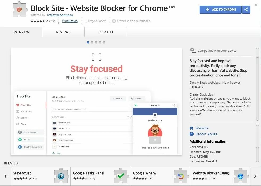Click the Website Blocker (Beta) globe icon
The image size is (261, 186).
[241, 175]
